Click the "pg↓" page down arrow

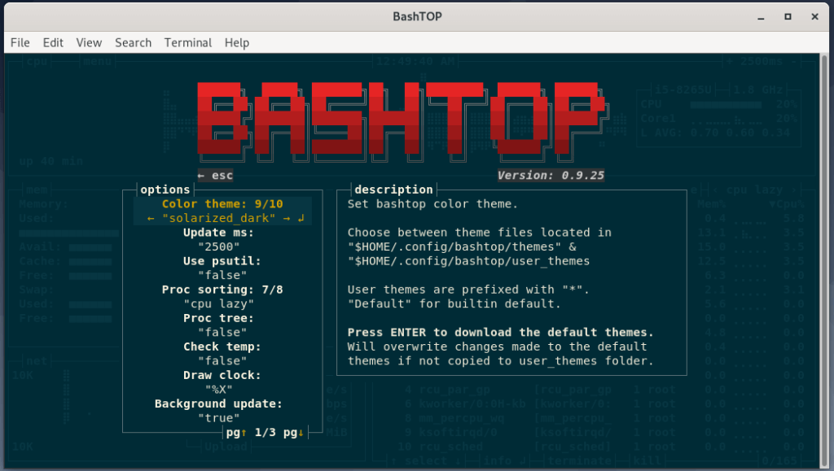295,433
